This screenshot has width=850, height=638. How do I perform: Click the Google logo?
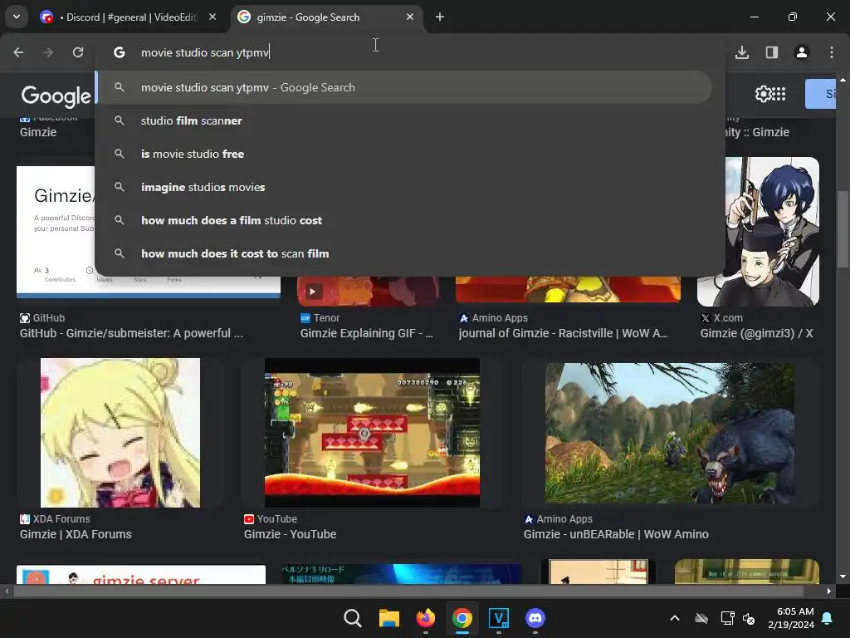tap(56, 96)
